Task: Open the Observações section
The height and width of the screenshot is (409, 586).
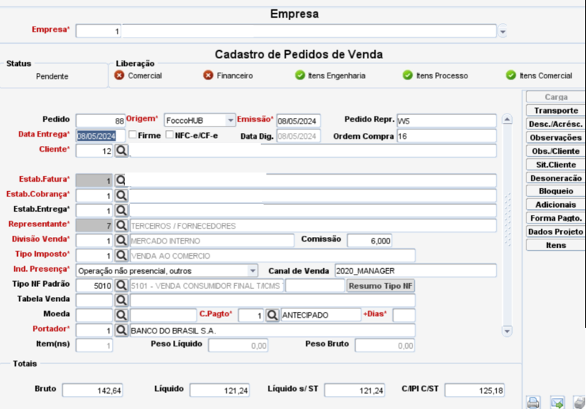Action: 556,137
